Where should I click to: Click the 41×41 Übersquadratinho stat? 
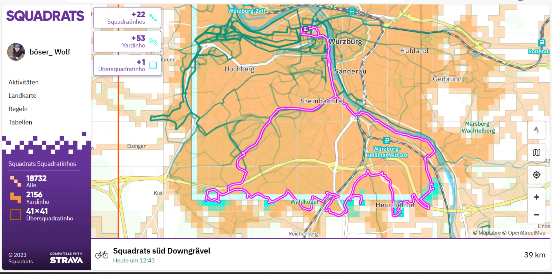[50, 214]
